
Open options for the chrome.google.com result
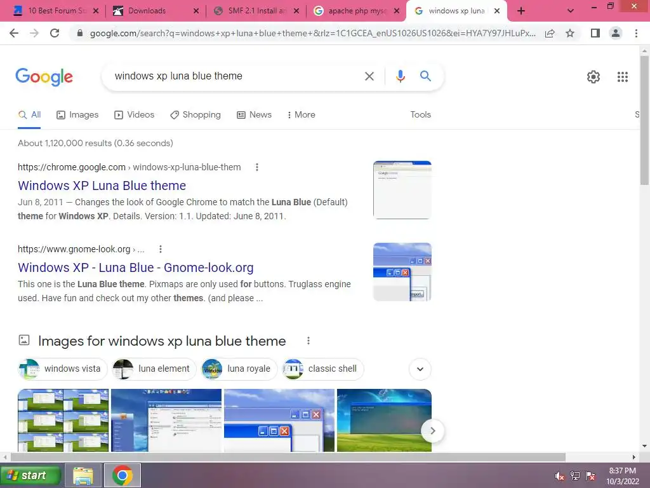(x=257, y=167)
